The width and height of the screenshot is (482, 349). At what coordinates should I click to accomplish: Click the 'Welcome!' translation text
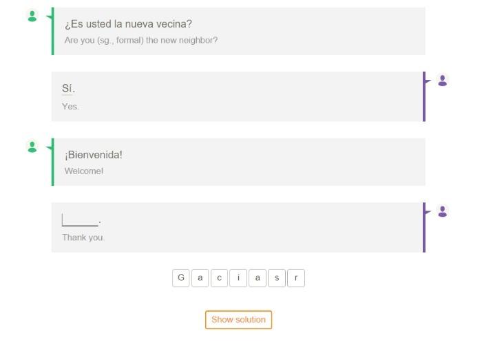(x=84, y=171)
